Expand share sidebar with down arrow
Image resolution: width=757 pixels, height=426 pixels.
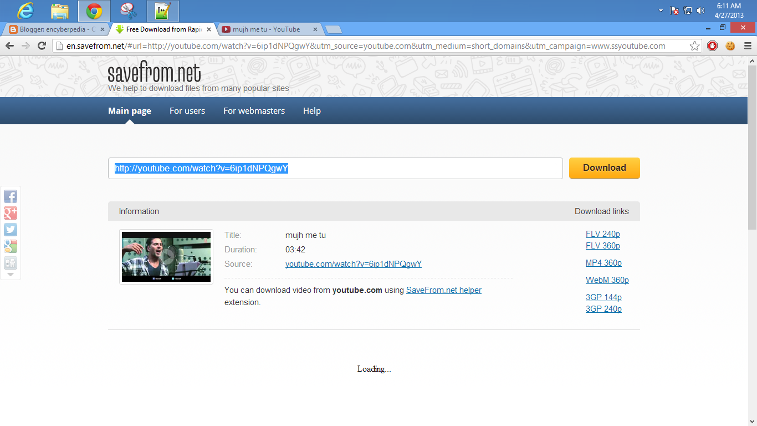[11, 275]
